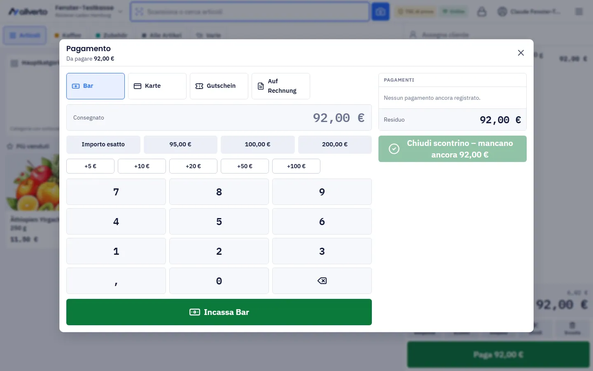Viewport: 593px width, 371px height.
Task: Choose Gutschein voucher payment
Action: [x=219, y=86]
